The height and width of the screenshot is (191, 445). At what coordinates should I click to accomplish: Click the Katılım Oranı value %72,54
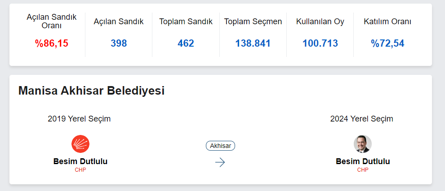pyautogui.click(x=387, y=43)
